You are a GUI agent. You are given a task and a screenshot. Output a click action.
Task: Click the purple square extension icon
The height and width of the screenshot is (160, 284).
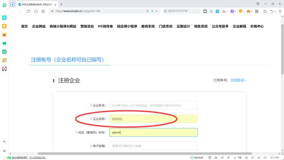[x=232, y=11]
